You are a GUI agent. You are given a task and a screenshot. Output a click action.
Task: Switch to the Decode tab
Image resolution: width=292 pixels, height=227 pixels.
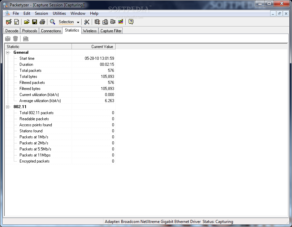pyautogui.click(x=12, y=31)
